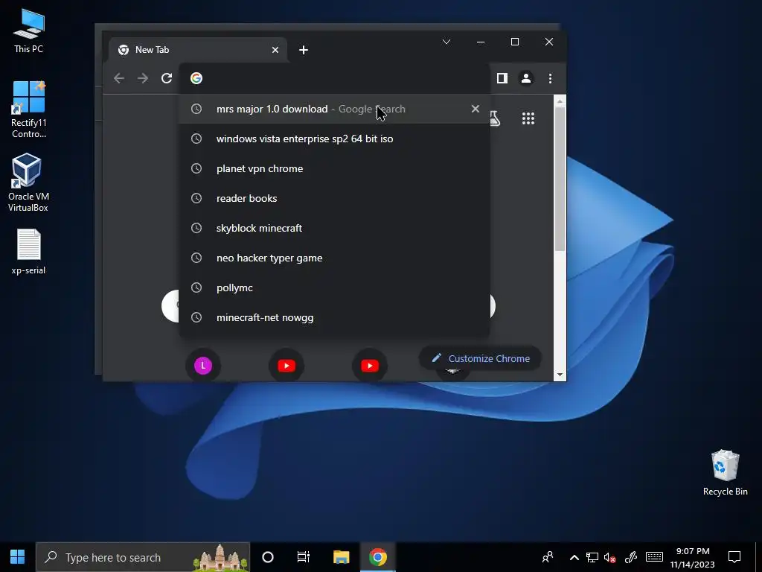This screenshot has width=762, height=572.
Task: Open the People icon in taskbar
Action: click(x=548, y=557)
